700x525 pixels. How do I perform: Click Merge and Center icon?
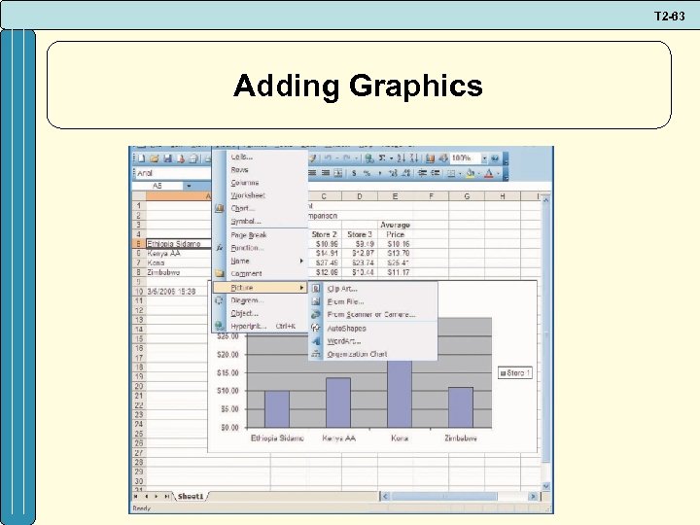(x=338, y=173)
